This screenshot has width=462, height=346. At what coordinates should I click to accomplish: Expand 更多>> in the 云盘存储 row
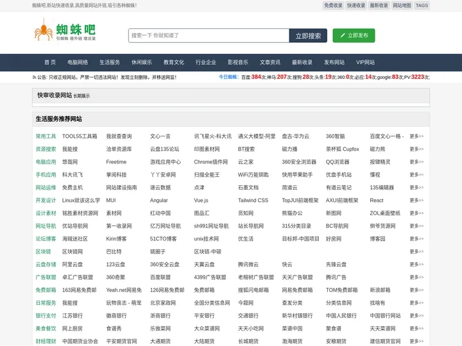[x=416, y=265]
